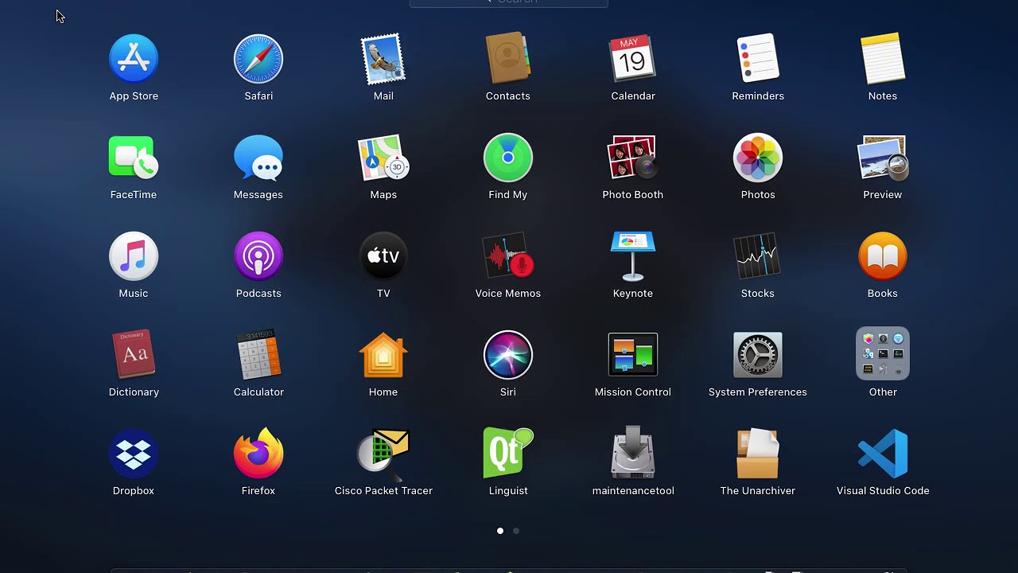Open Keynote app
1018x573 pixels.
tap(633, 256)
